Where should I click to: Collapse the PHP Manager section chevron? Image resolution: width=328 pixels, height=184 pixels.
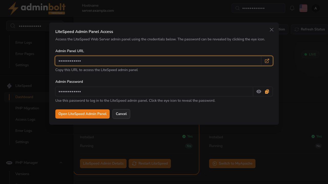click(61, 163)
